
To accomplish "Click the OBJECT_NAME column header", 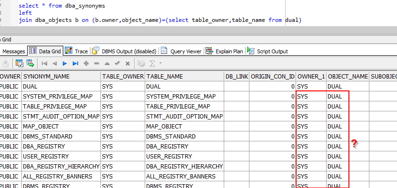I will (347, 77).
